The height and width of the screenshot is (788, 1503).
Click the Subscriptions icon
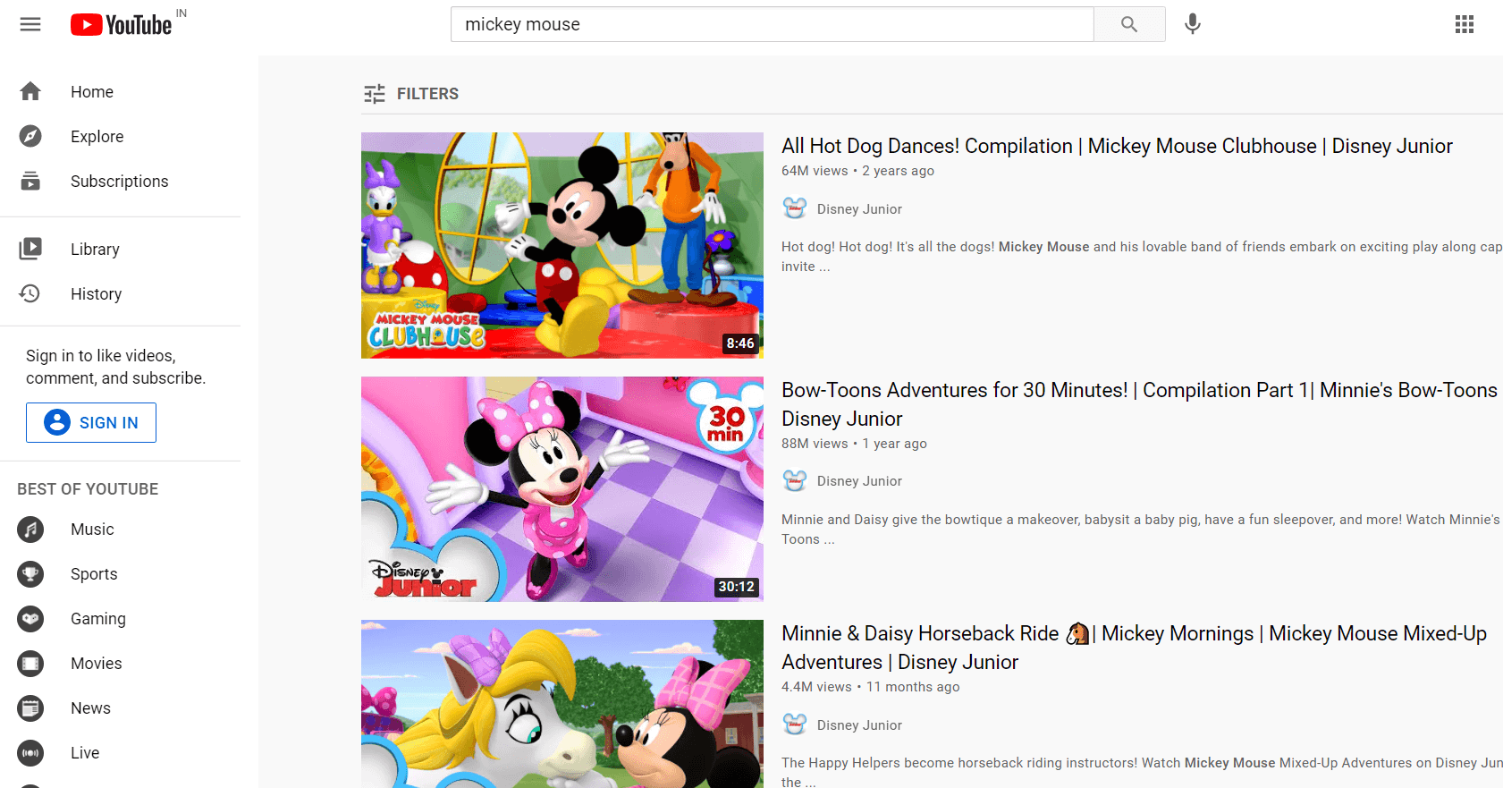[30, 181]
